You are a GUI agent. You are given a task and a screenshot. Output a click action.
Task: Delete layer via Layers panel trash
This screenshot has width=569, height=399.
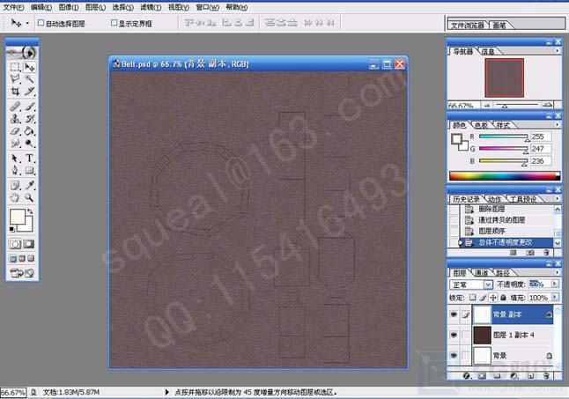(x=546, y=376)
